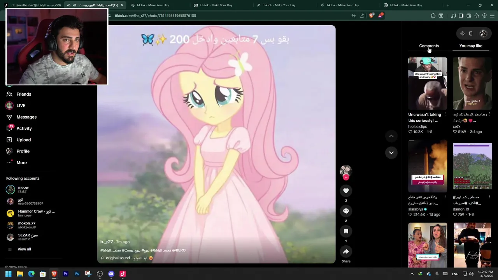The width and height of the screenshot is (498, 280).
Task: Toggle the browser sidebar panel icon
Action: coord(461,16)
